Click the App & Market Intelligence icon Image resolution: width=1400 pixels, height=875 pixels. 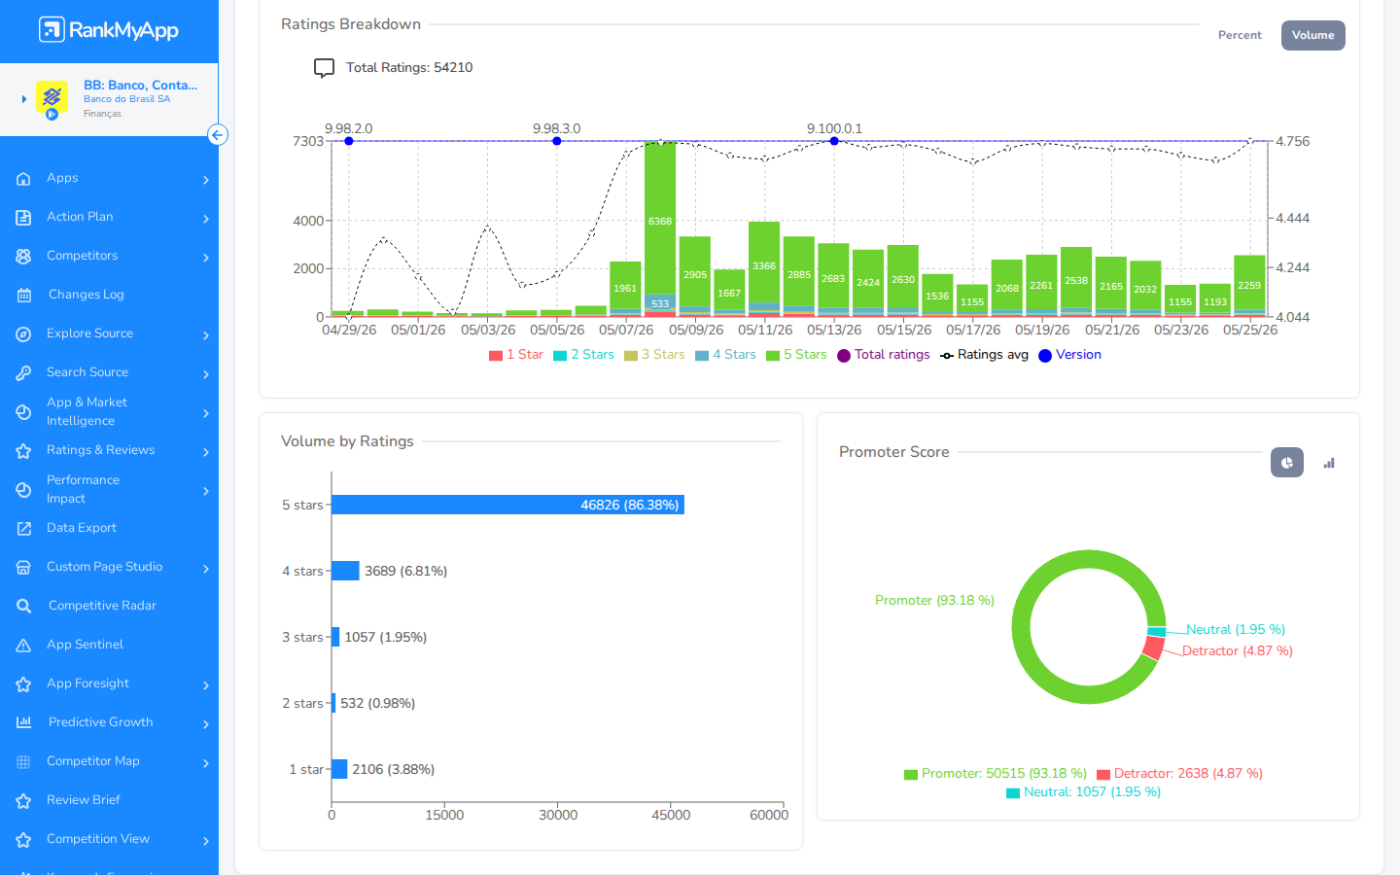coord(23,412)
